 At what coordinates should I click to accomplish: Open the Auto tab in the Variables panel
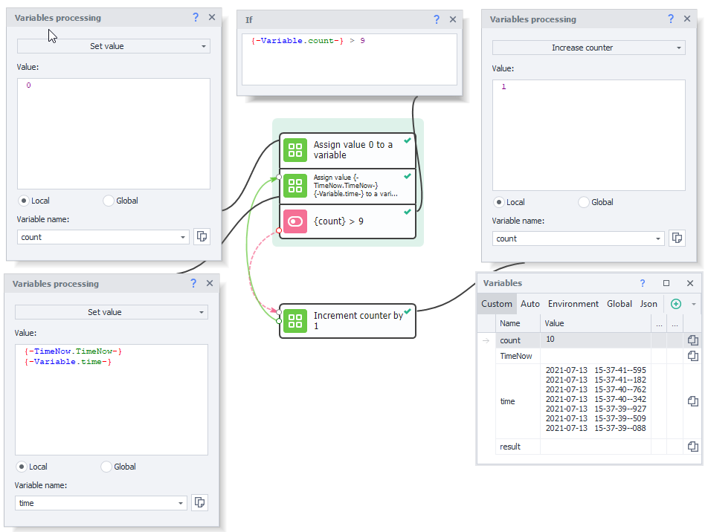tap(530, 304)
